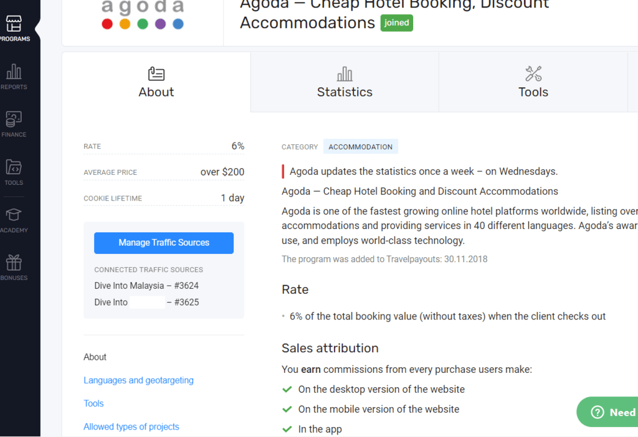The height and width of the screenshot is (437, 638).
Task: Click the Agoda logo image
Action: tap(143, 15)
